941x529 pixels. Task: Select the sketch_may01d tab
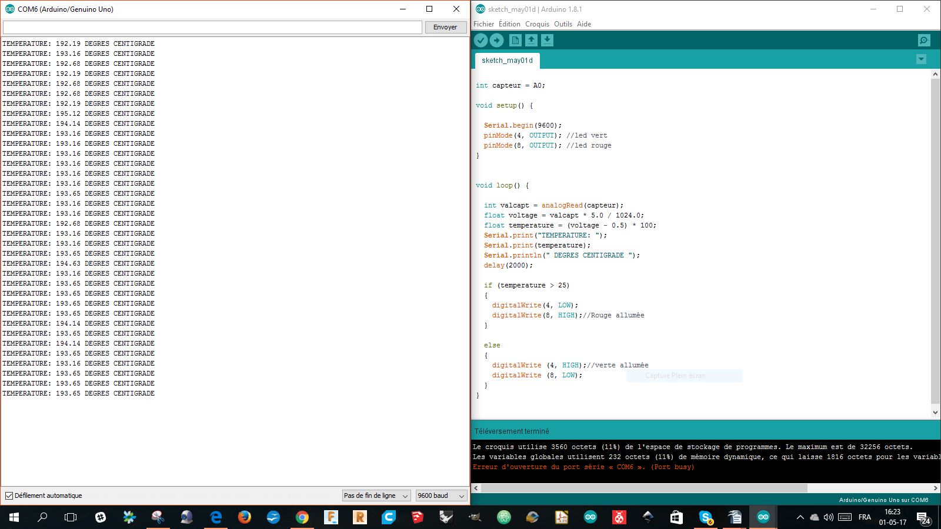(x=507, y=61)
